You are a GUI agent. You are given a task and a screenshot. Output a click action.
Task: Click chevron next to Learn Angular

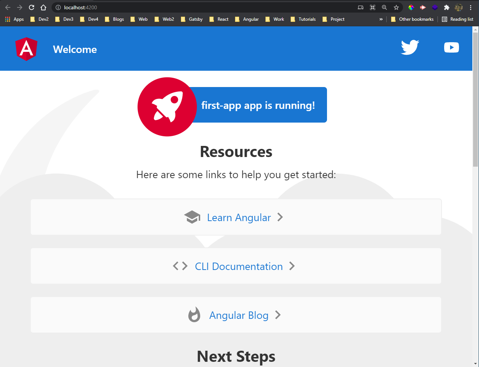point(280,217)
